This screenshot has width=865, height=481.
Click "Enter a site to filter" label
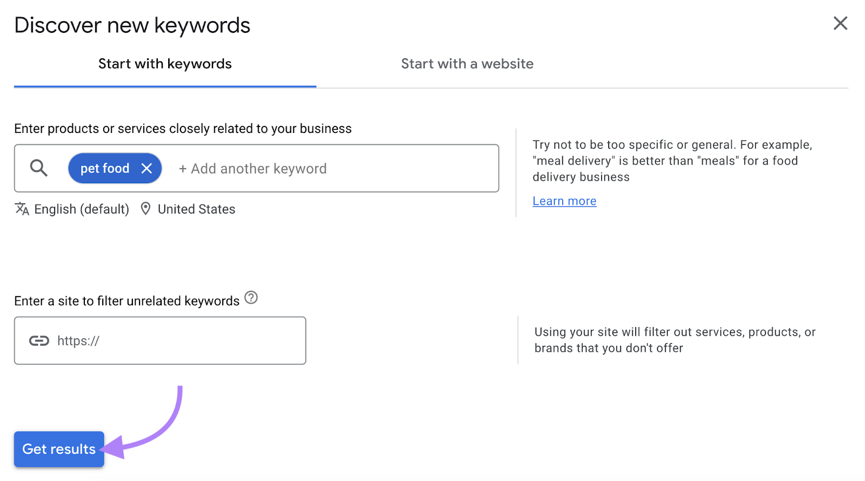(x=127, y=301)
